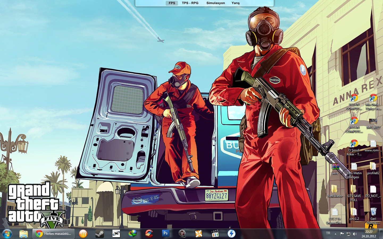Select the 'DO_NOT_...' file

click(x=373, y=191)
